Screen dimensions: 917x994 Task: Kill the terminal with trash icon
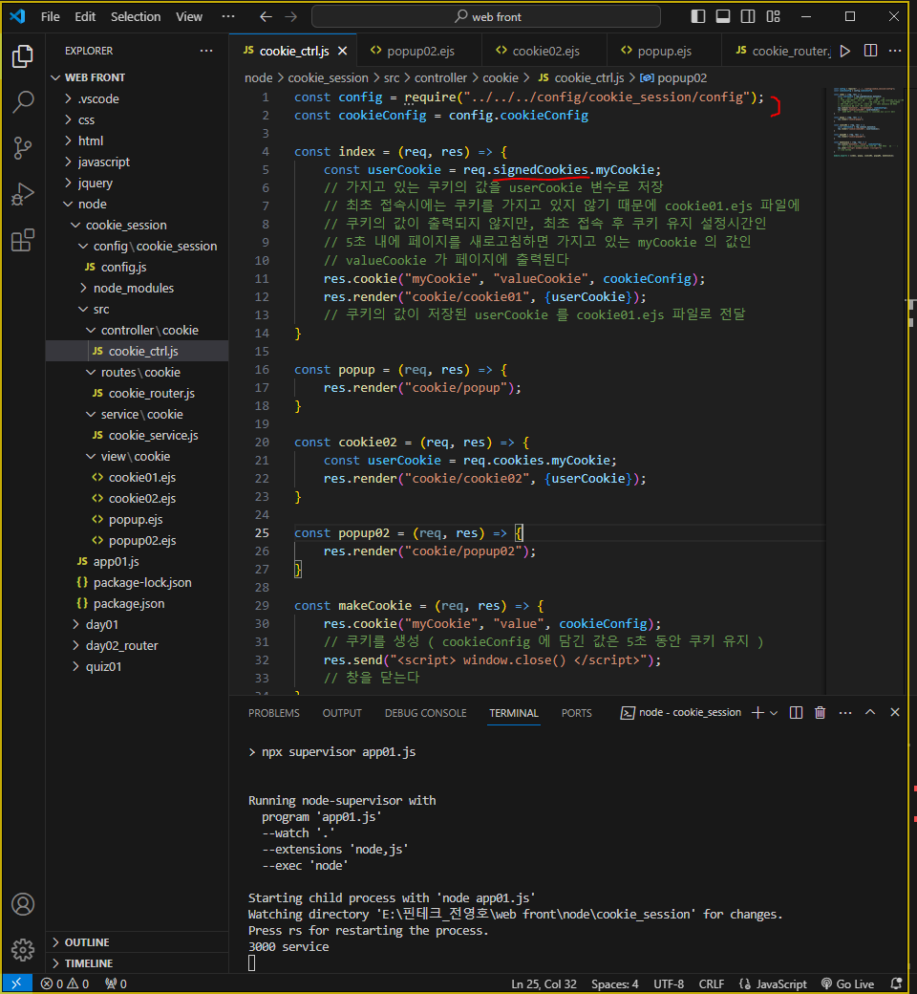tap(820, 713)
